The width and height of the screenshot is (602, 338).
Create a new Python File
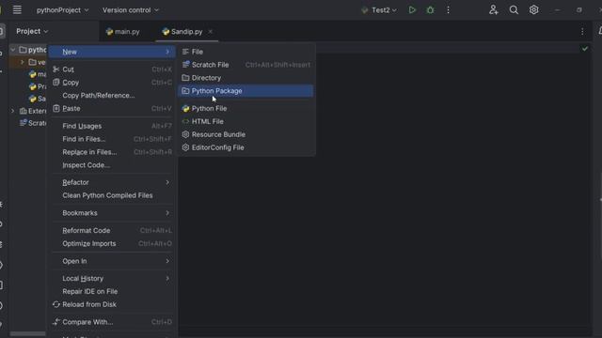[x=246, y=109]
